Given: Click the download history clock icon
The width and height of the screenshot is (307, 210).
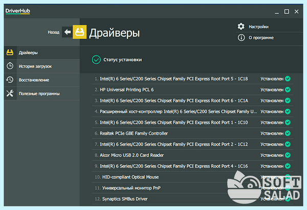Looking at the screenshot, I should pyautogui.click(x=10, y=66).
